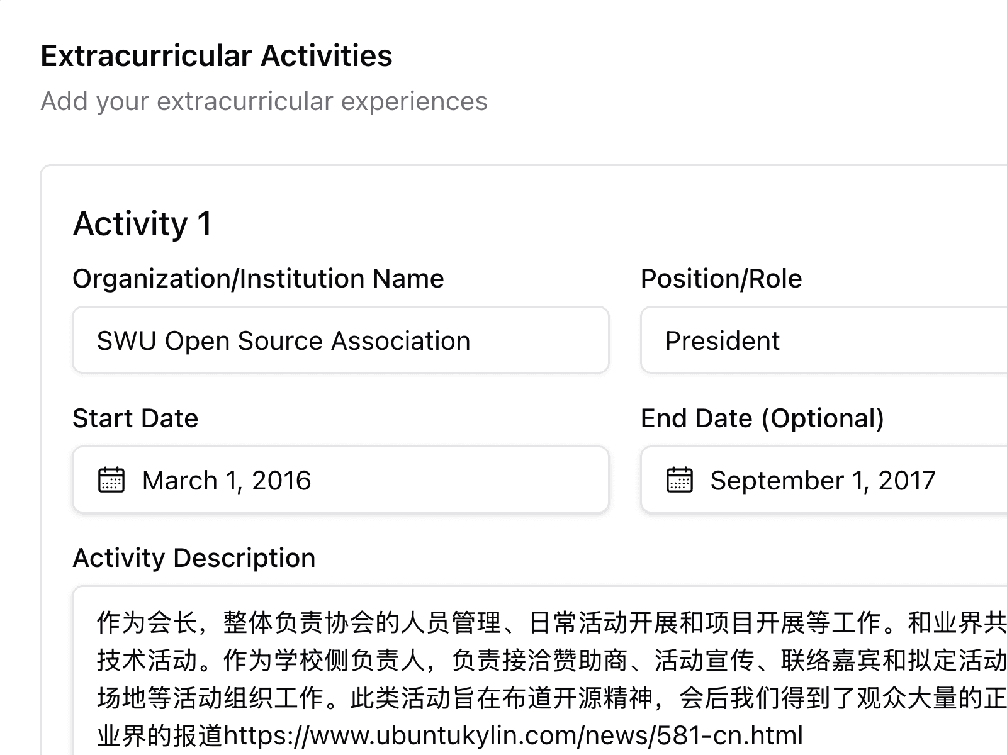
Task: Click the President value to edit it
Action: [x=722, y=340]
